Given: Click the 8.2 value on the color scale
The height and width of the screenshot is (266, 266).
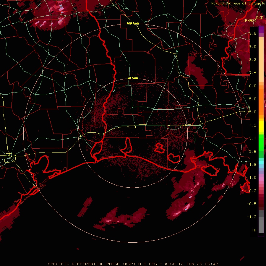Looking at the screenshot, I should point(253,59).
